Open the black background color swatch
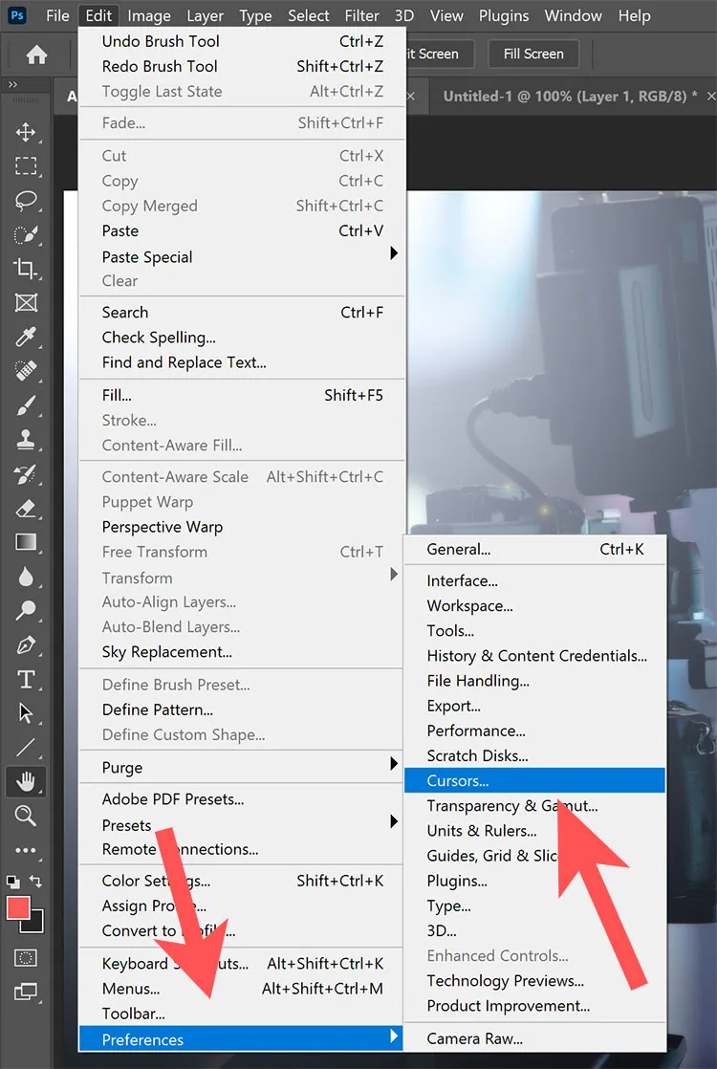 coord(35,925)
